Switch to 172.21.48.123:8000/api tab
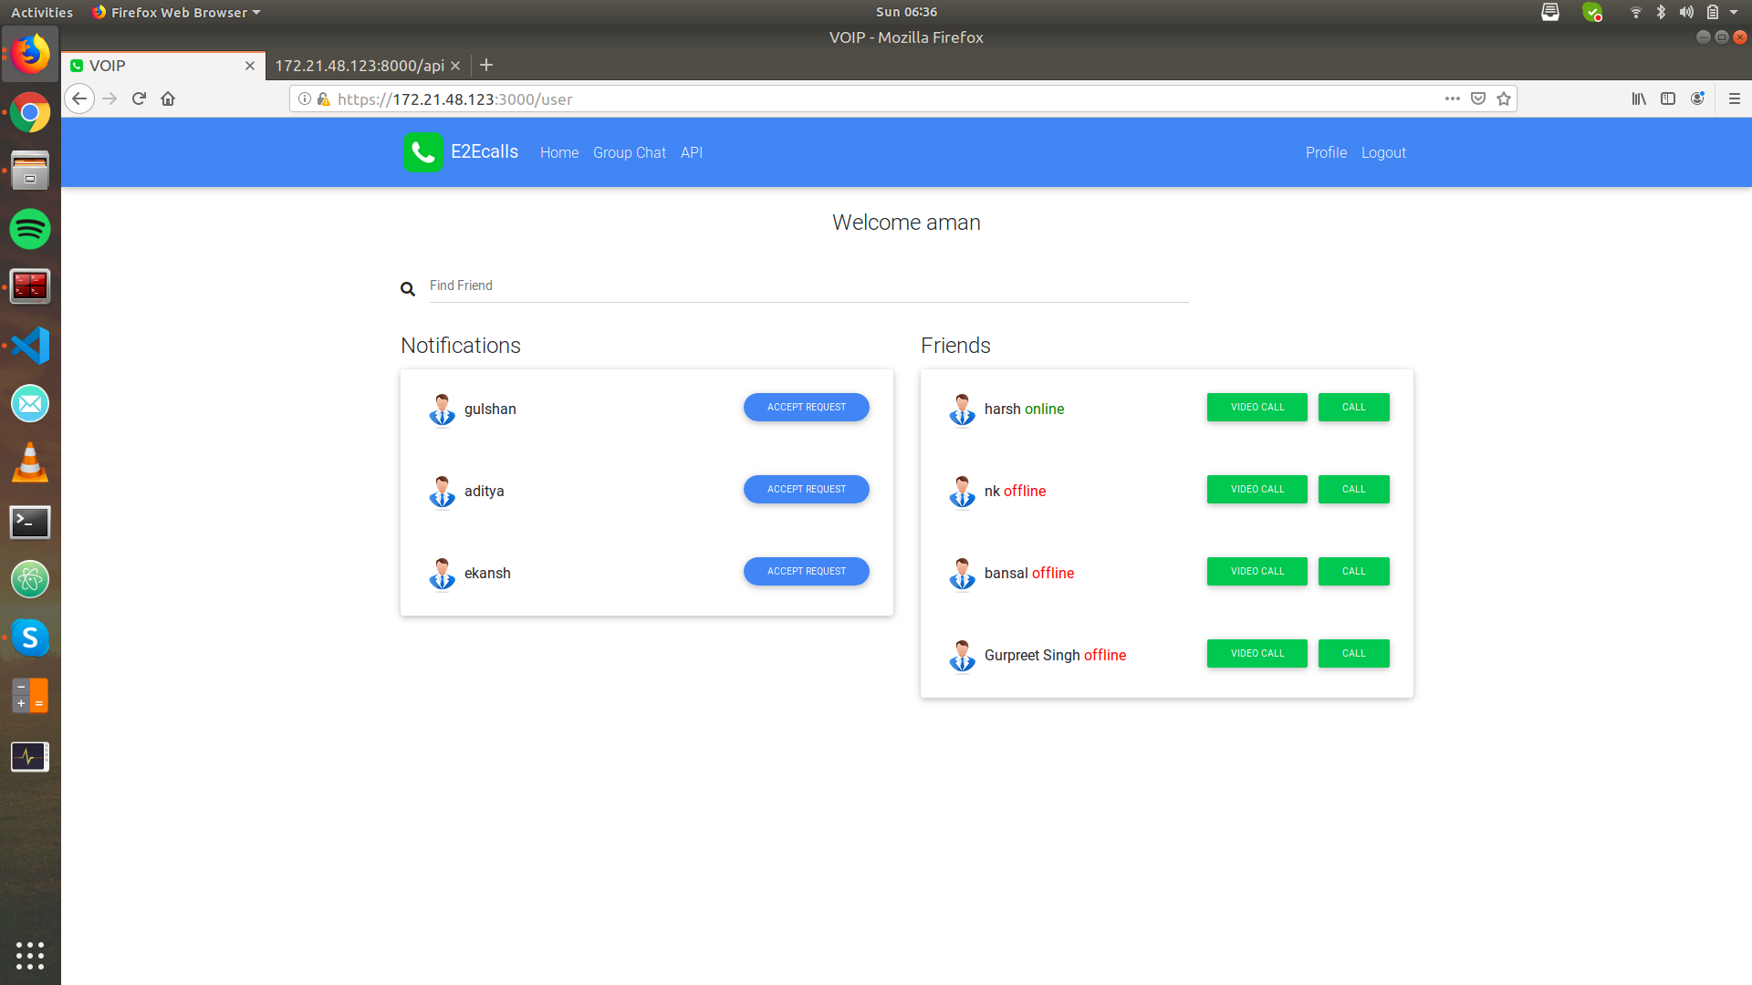 tap(360, 66)
